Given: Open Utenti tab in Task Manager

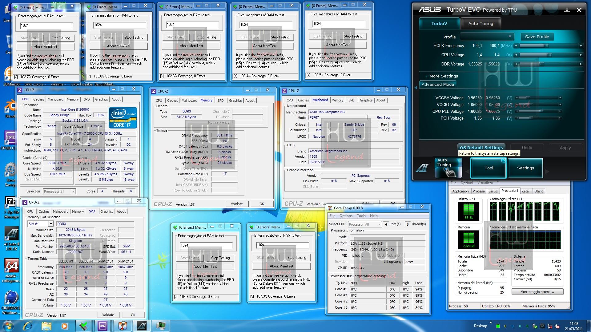Looking at the screenshot, I should [x=539, y=191].
